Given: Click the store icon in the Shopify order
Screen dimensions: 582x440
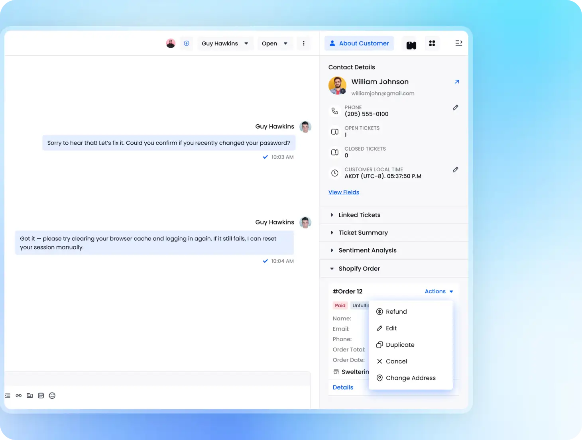Looking at the screenshot, I should pyautogui.click(x=336, y=372).
